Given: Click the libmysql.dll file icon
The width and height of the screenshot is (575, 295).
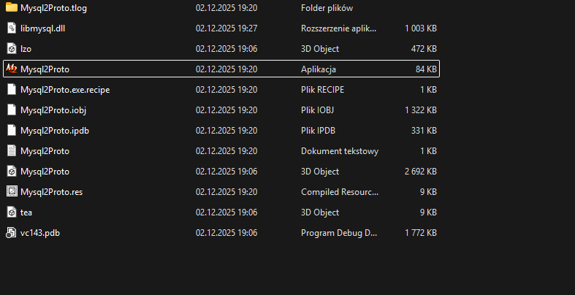Looking at the screenshot, I should click(12, 28).
